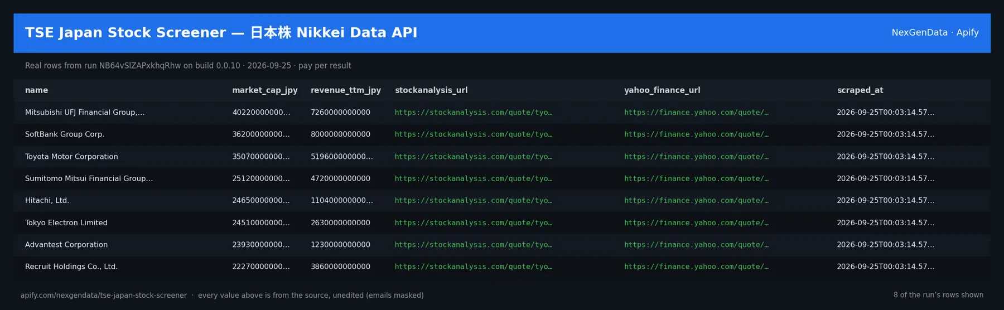
Task: Open the stockanalysis link in SoftBank row
Action: point(474,134)
